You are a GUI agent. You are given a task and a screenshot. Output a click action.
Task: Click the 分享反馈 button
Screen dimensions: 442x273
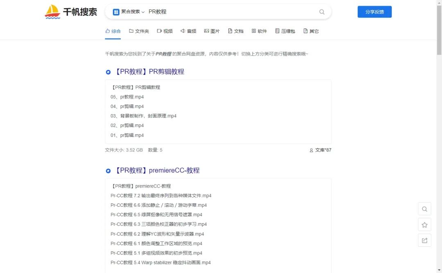pos(374,12)
